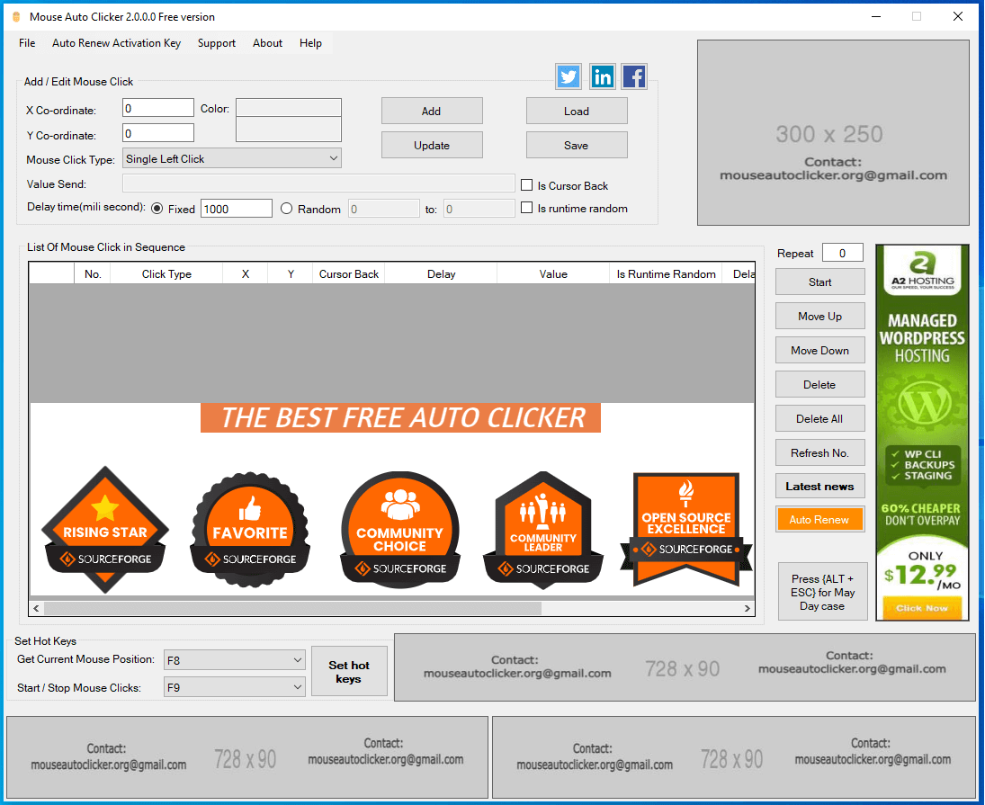Viewport: 985px width, 805px height.
Task: Click the Set hot keys button
Action: (349, 670)
